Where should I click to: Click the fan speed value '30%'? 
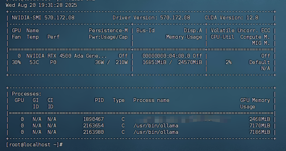(x=16, y=62)
